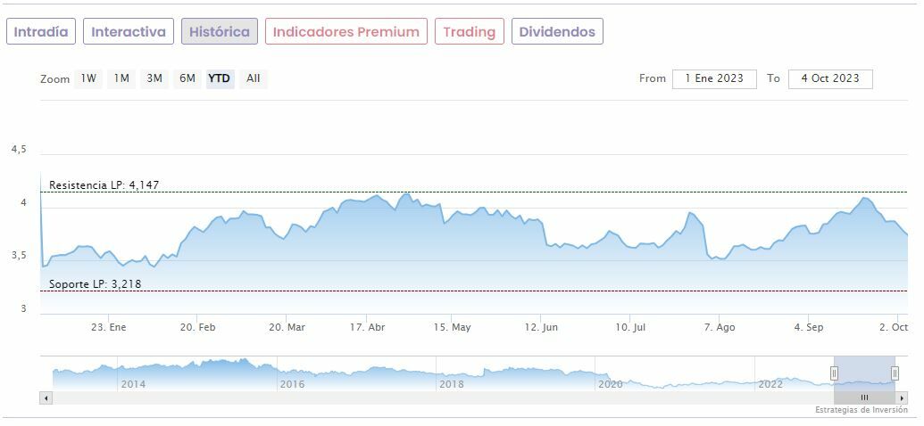924x426 pixels.
Task: Switch zoom to 6M
Action: tap(187, 78)
